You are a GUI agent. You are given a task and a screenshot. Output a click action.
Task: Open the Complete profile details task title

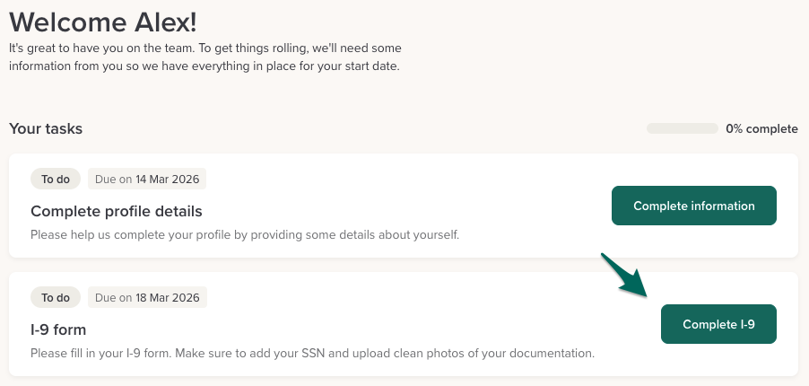tap(117, 212)
